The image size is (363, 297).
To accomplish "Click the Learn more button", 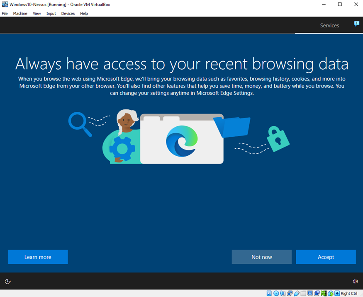I will (x=38, y=257).
